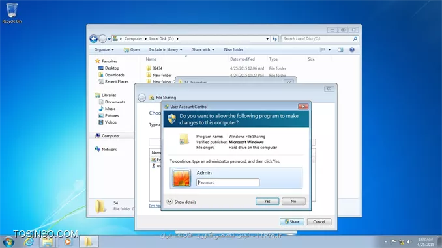Viewport: 442px width, 248px height.
Task: Open recent locations dropdown beside the forward arrow
Action: tap(109, 39)
